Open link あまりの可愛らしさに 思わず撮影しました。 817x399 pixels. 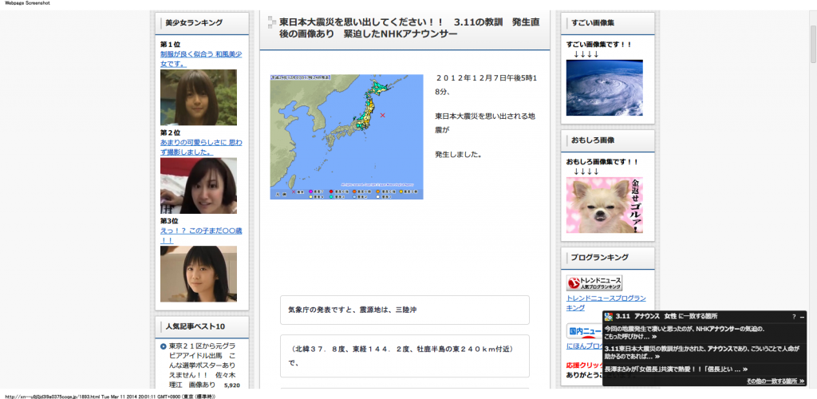click(201, 147)
